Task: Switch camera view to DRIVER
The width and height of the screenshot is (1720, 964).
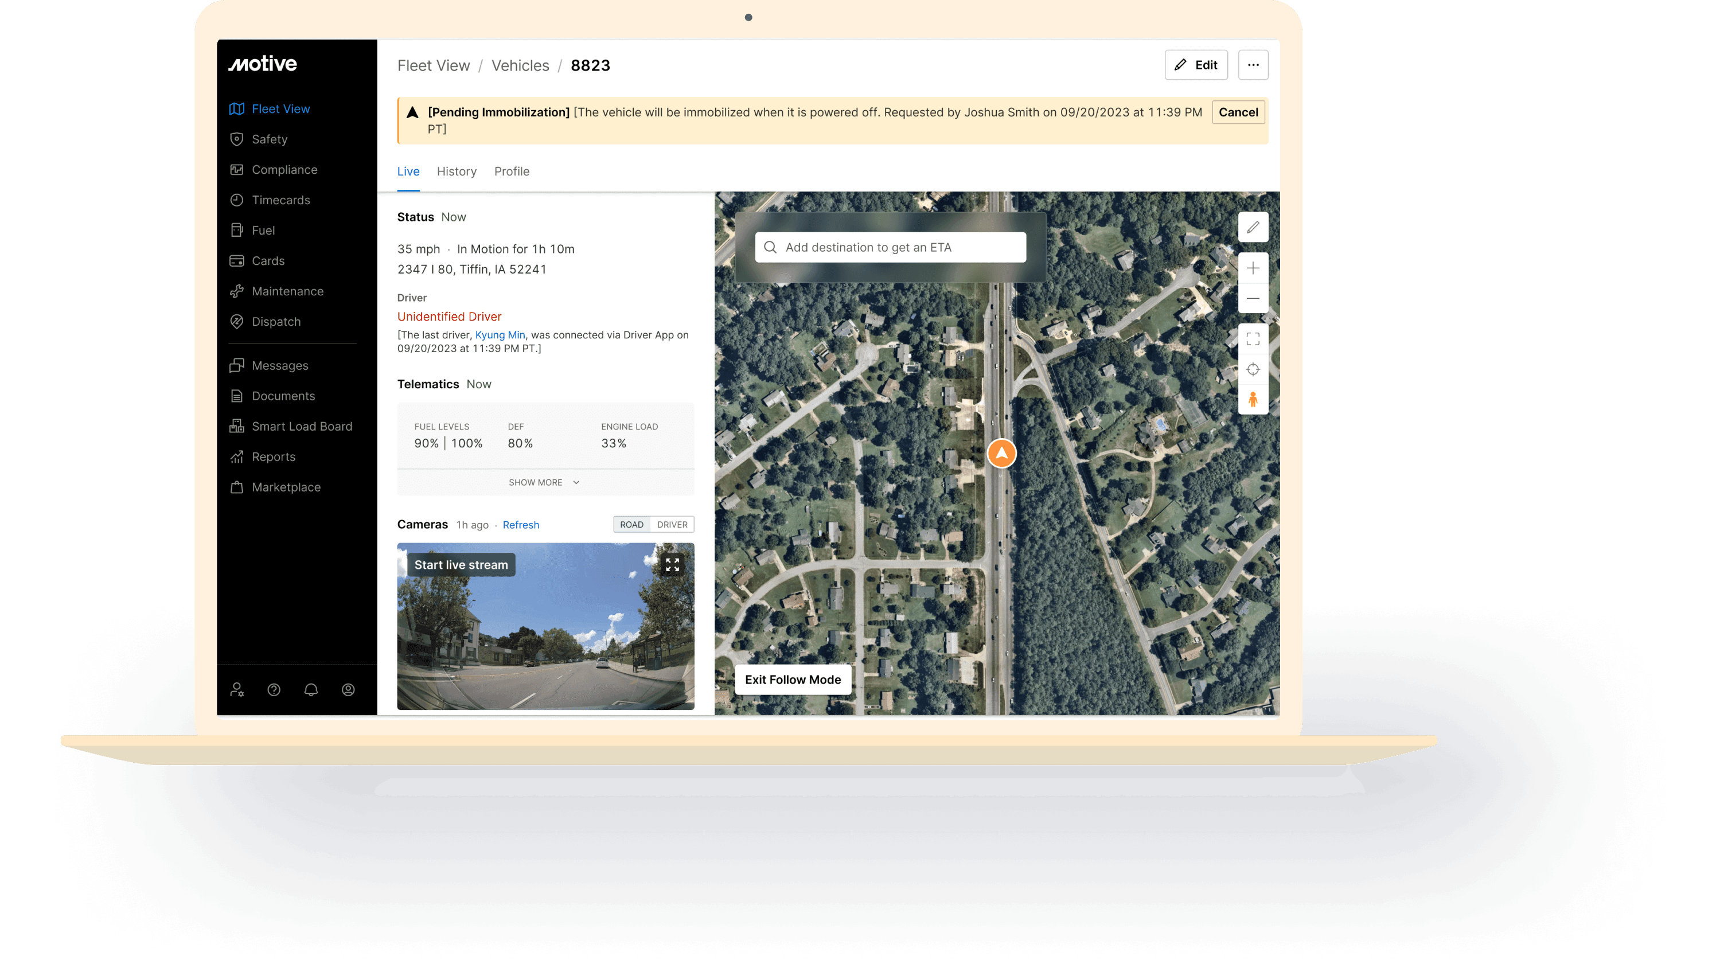Action: 672,525
